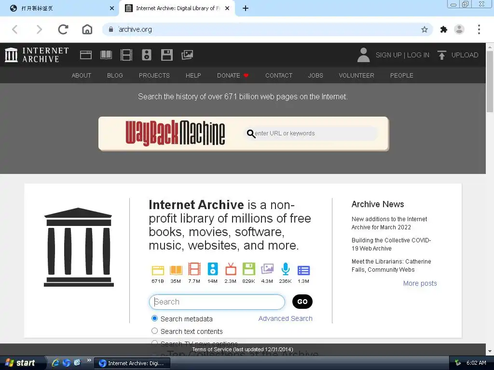The width and height of the screenshot is (494, 370).
Task: Open a new browser tab with plus button
Action: 246,8
